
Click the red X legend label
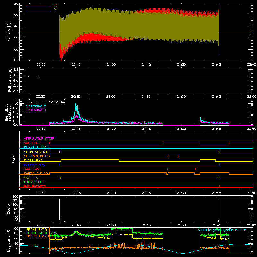[56, 5]
